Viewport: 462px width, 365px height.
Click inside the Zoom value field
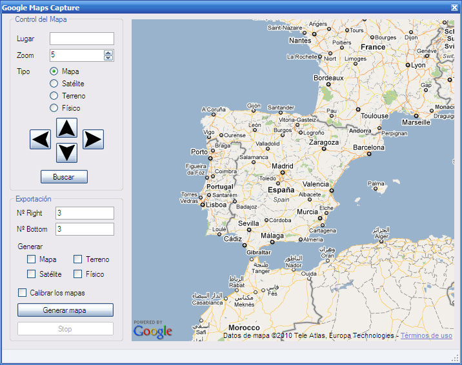tap(77, 55)
